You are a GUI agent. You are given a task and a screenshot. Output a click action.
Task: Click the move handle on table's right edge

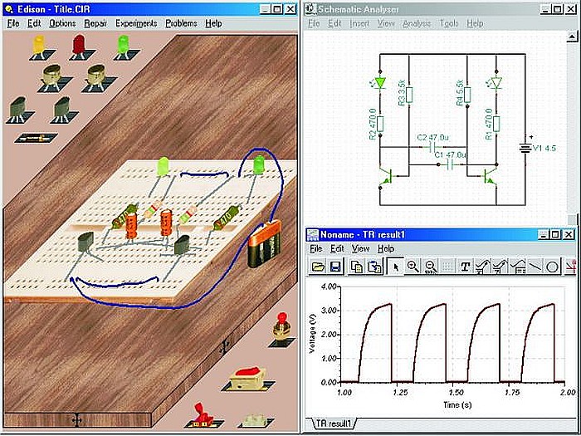(x=223, y=347)
